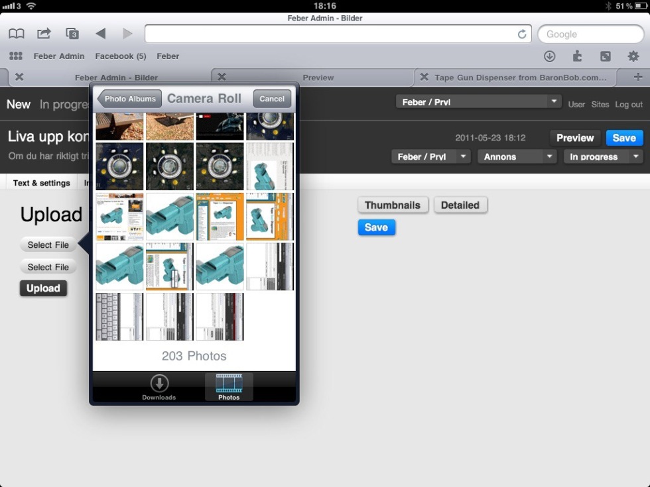Open the In progress status dropdown
This screenshot has width=650, height=487.
tap(602, 157)
